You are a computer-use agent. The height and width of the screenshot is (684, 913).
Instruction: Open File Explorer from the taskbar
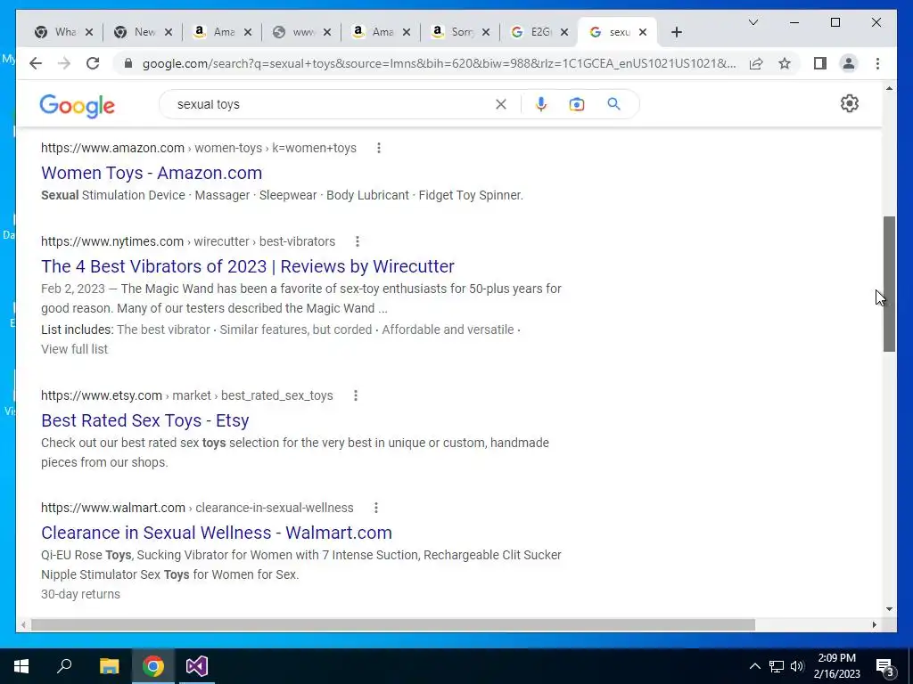pyautogui.click(x=109, y=666)
